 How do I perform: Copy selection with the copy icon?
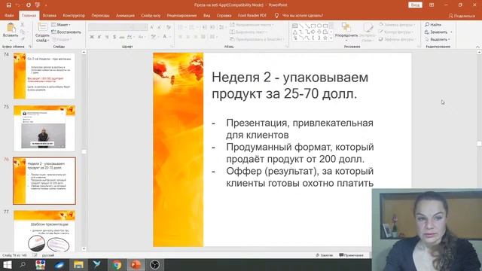tap(23, 32)
